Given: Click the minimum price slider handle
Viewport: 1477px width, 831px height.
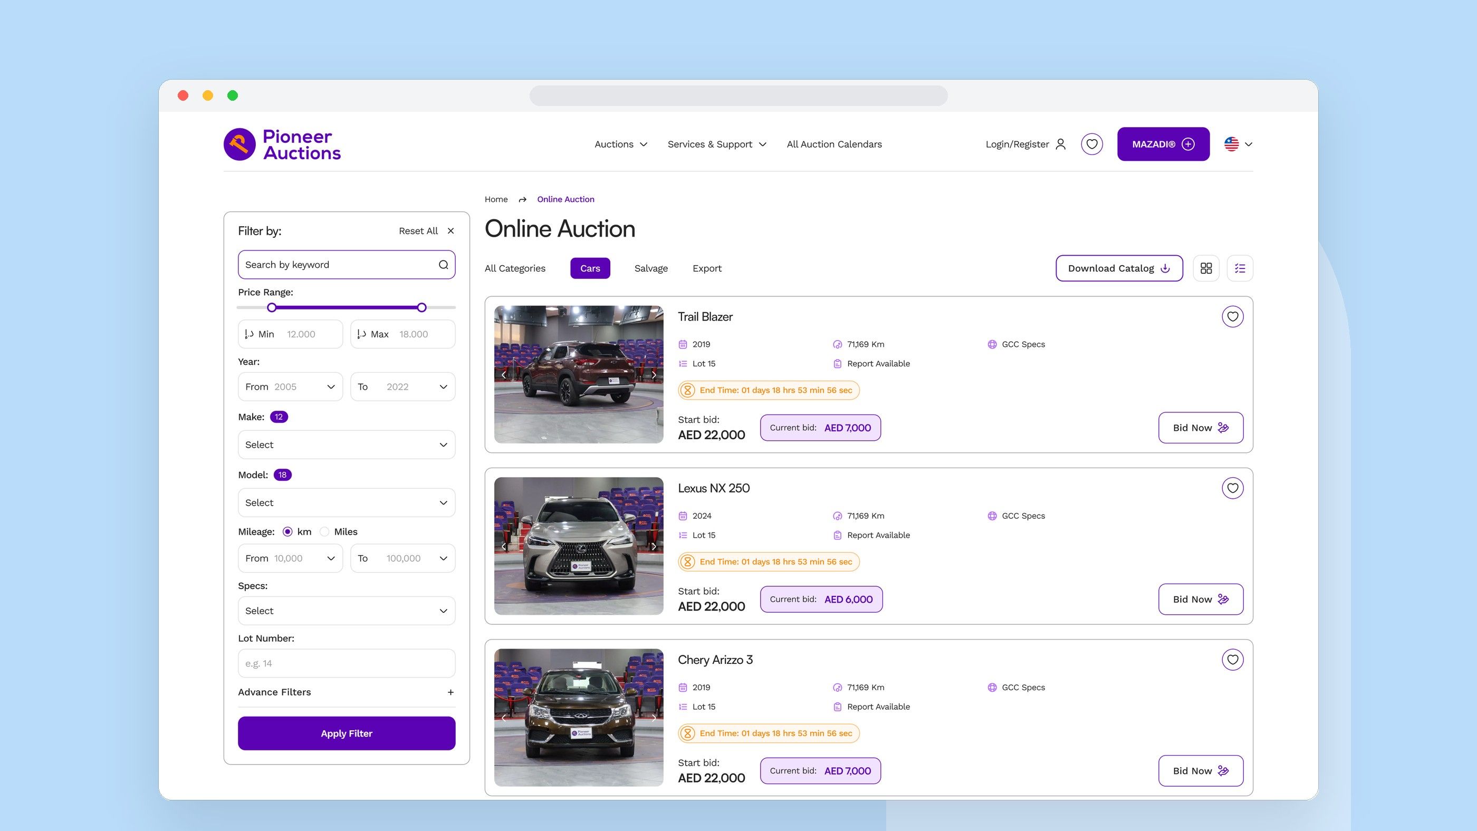Looking at the screenshot, I should pyautogui.click(x=272, y=308).
